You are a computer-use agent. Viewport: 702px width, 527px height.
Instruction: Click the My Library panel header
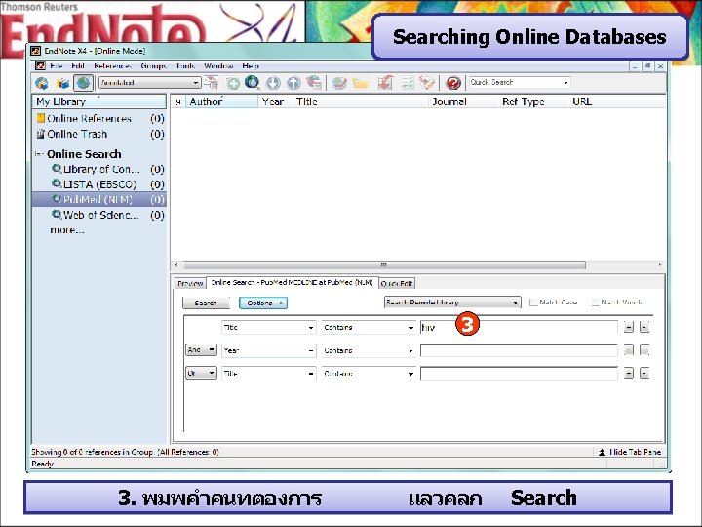coord(98,101)
